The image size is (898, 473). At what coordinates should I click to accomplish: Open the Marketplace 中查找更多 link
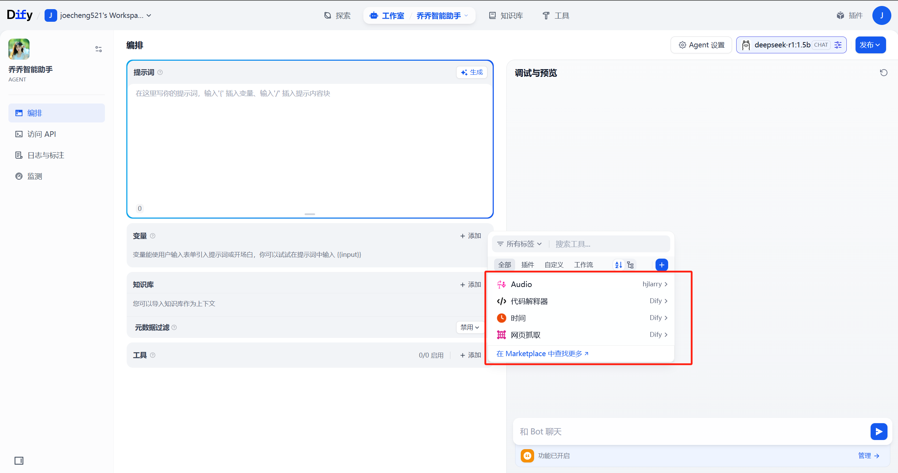pyautogui.click(x=542, y=354)
